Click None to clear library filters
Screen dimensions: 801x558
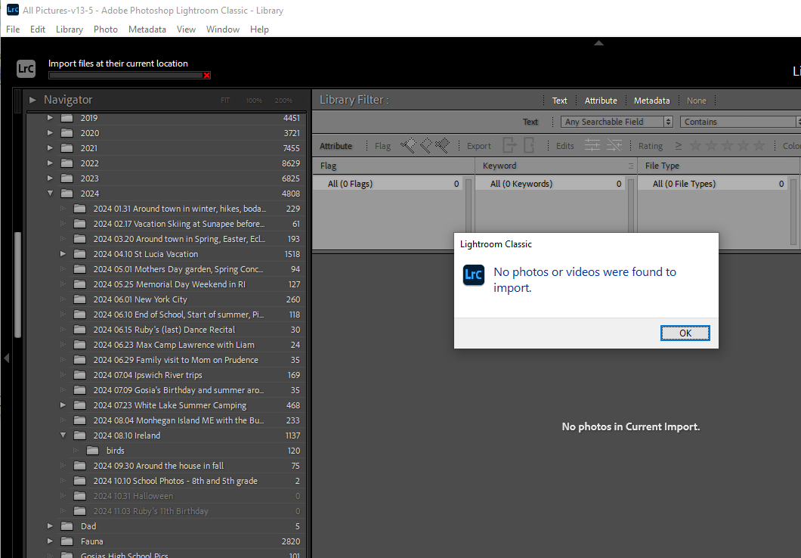[x=696, y=100]
